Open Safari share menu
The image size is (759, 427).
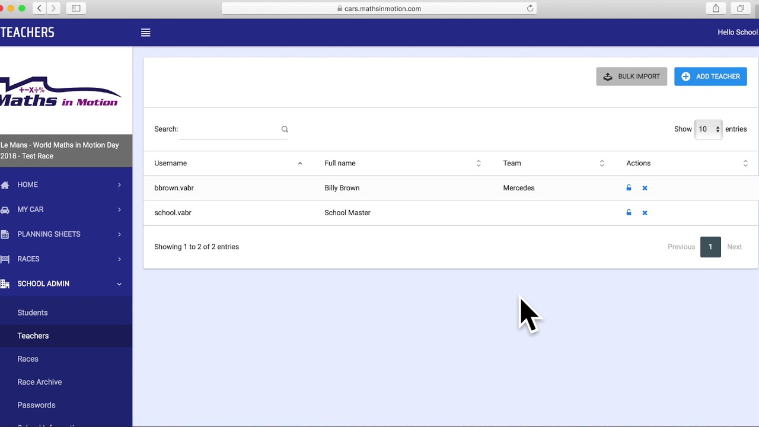pyautogui.click(x=716, y=8)
